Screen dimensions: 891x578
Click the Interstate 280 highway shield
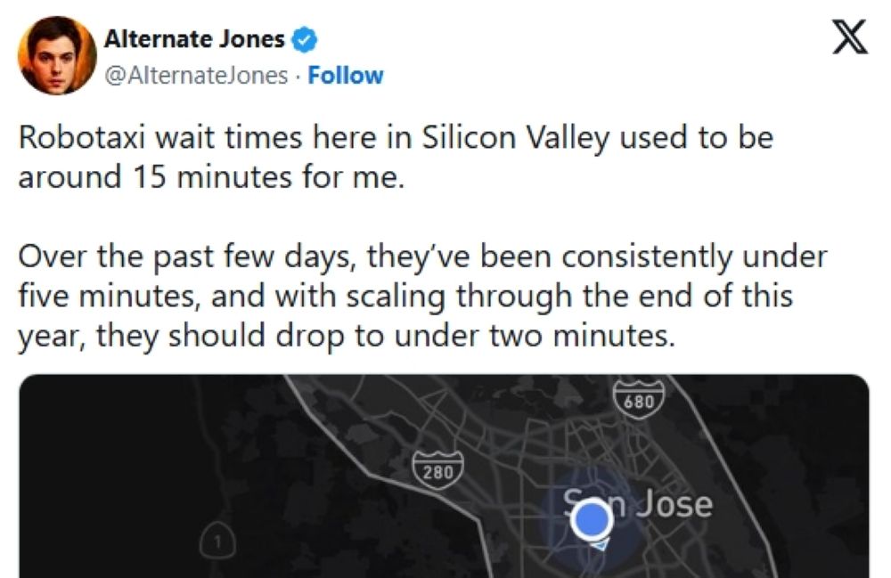pyautogui.click(x=437, y=470)
